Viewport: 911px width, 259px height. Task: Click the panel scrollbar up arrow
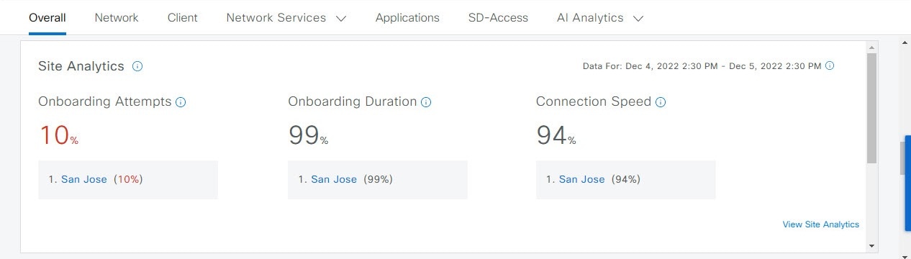click(872, 47)
